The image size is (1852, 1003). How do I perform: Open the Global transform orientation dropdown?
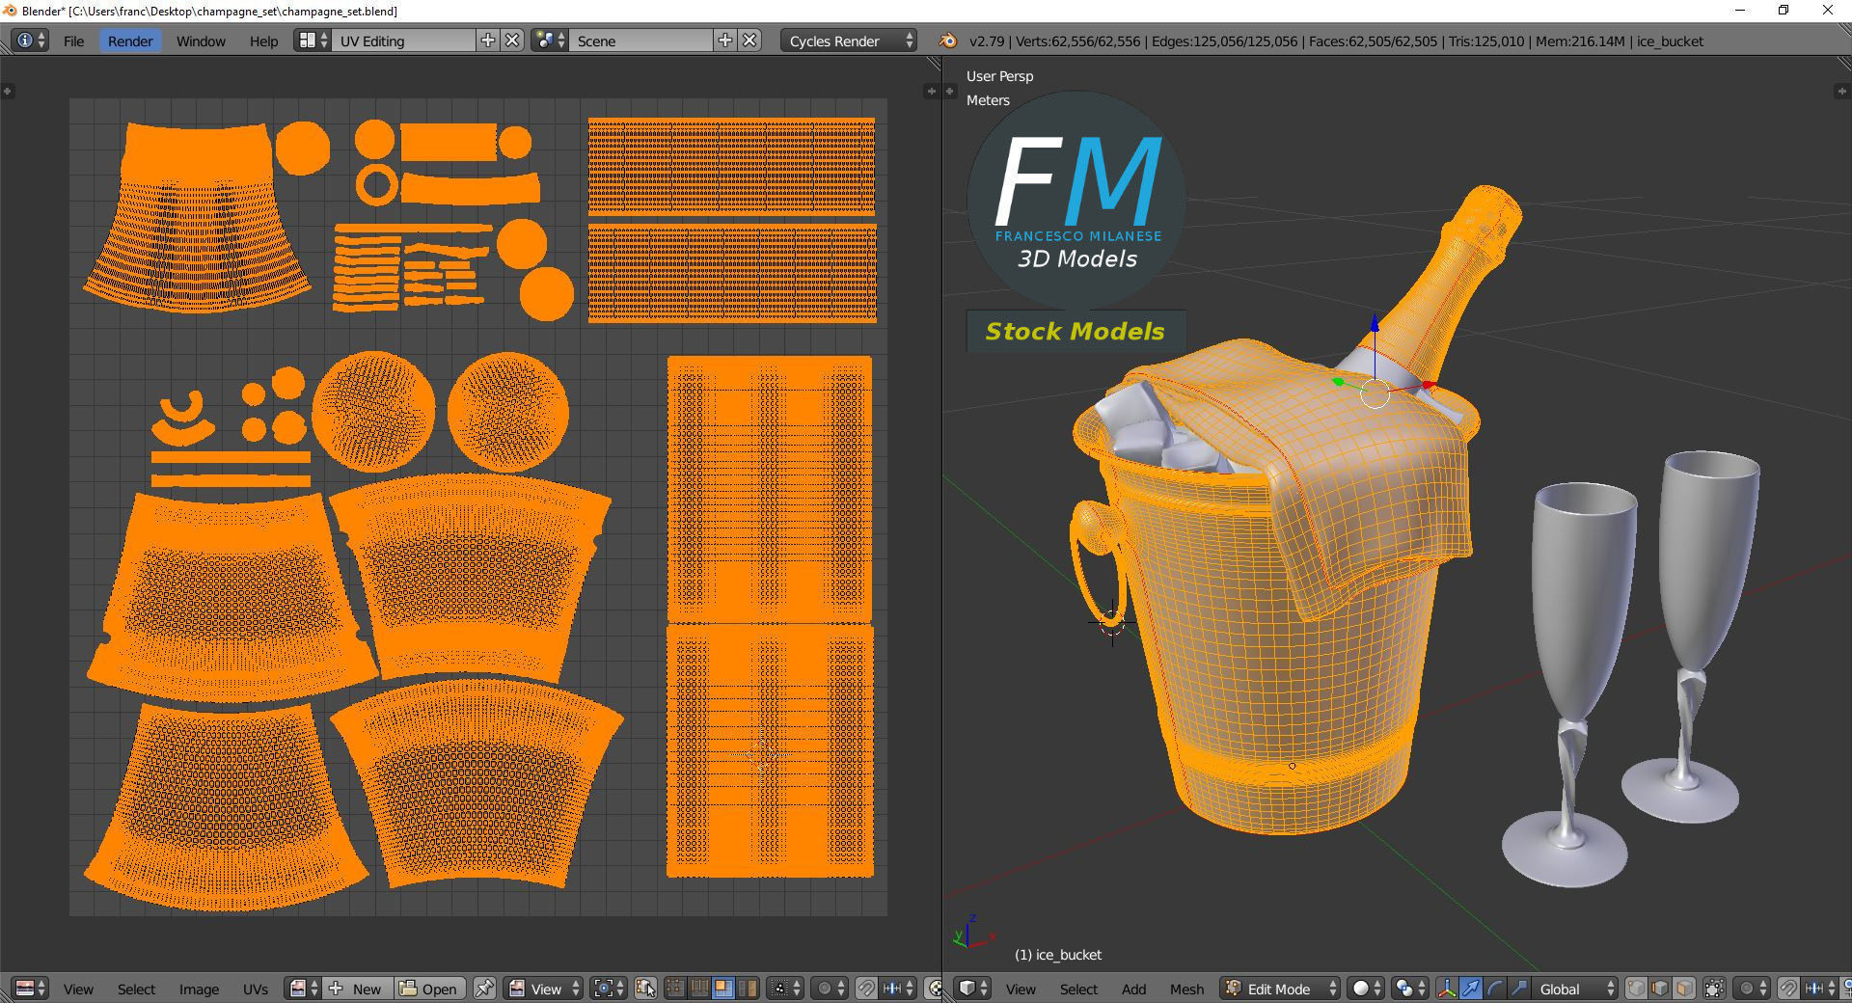tap(1575, 989)
